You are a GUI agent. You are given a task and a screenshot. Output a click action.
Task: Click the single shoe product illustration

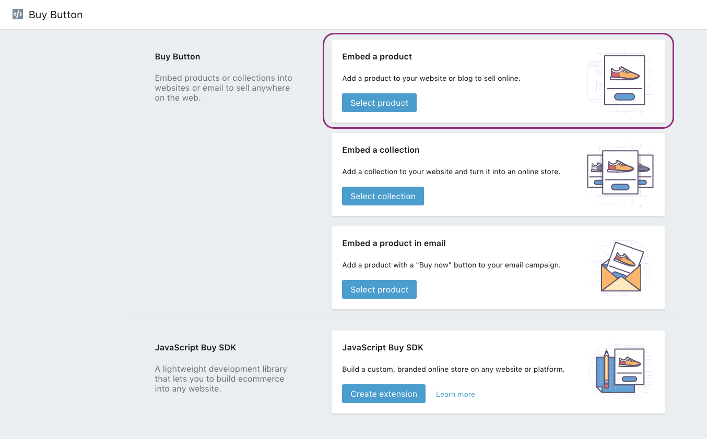[x=620, y=81]
